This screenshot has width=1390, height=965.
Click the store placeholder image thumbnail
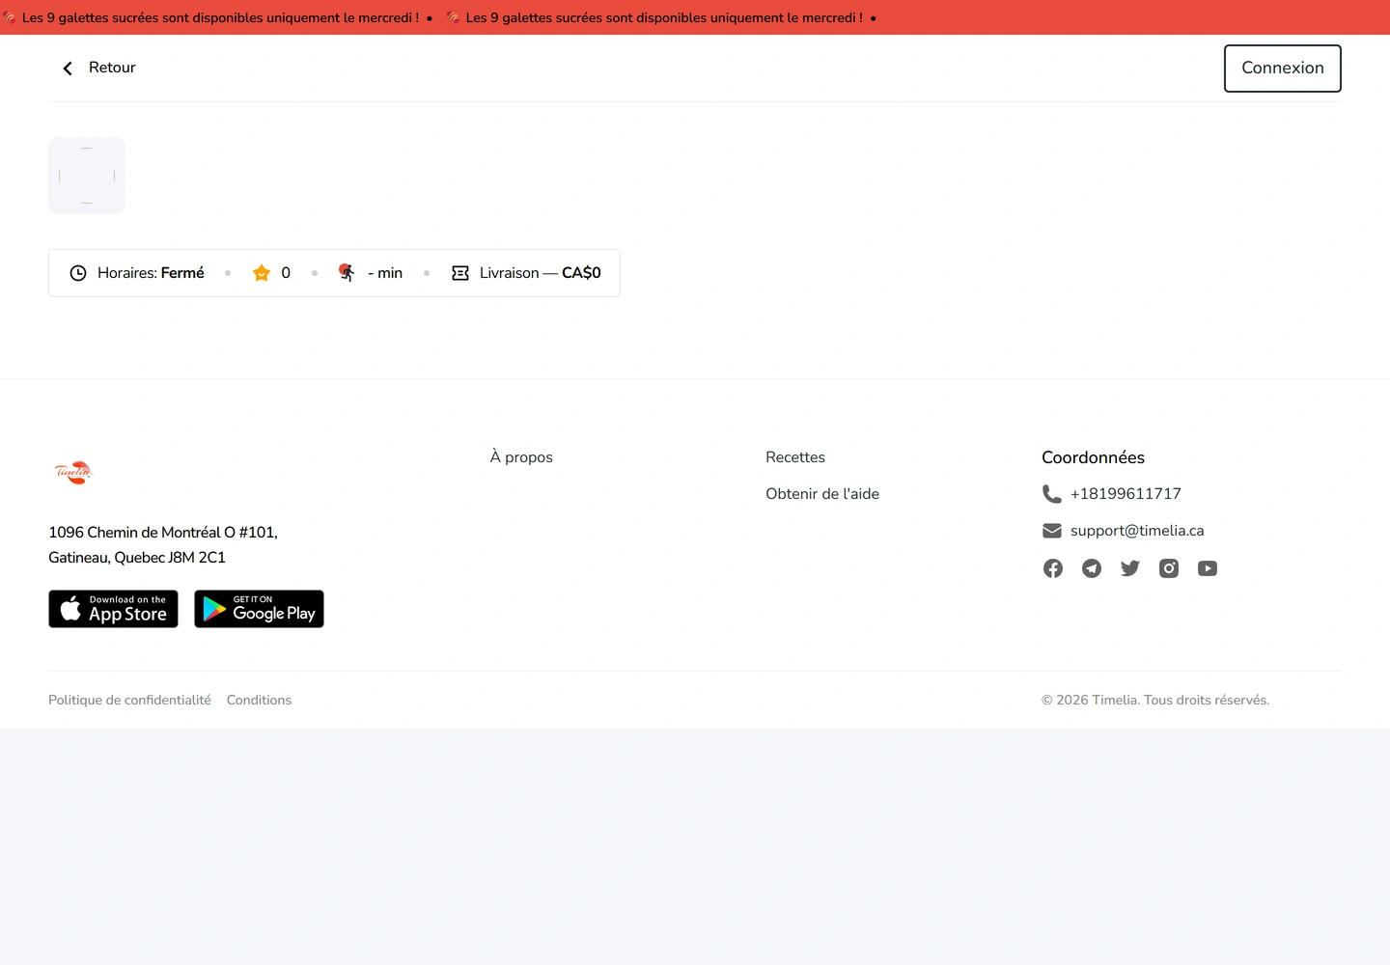[87, 176]
